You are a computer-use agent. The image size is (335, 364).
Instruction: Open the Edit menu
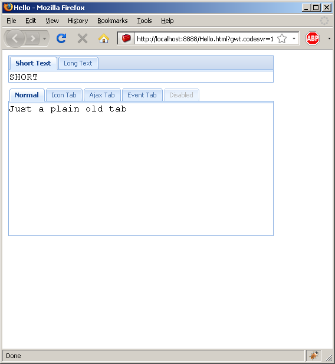click(x=31, y=21)
